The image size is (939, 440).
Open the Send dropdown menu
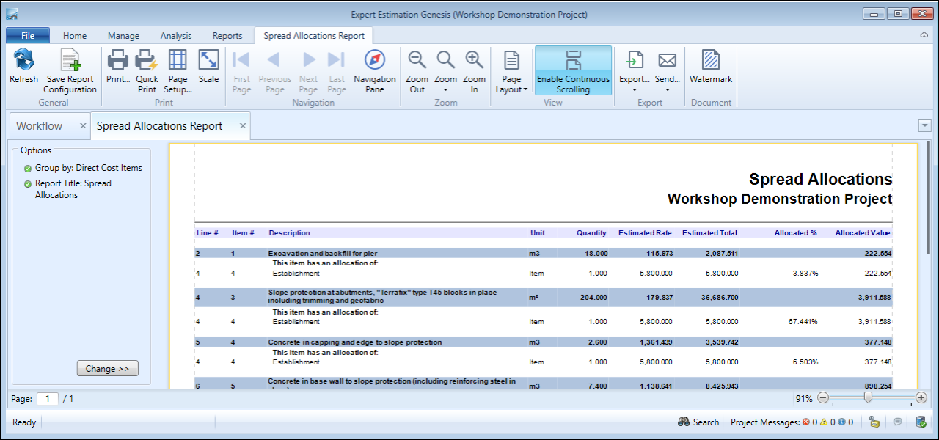click(667, 90)
